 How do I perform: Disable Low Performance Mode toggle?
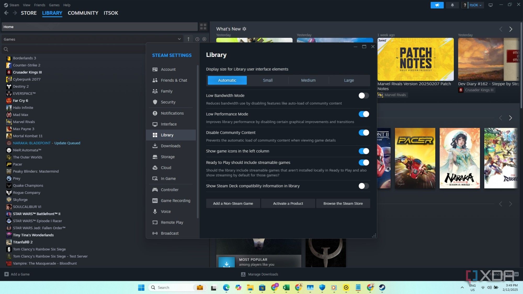pos(363,114)
